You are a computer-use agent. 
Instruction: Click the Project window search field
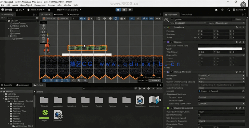[x=108, y=88]
